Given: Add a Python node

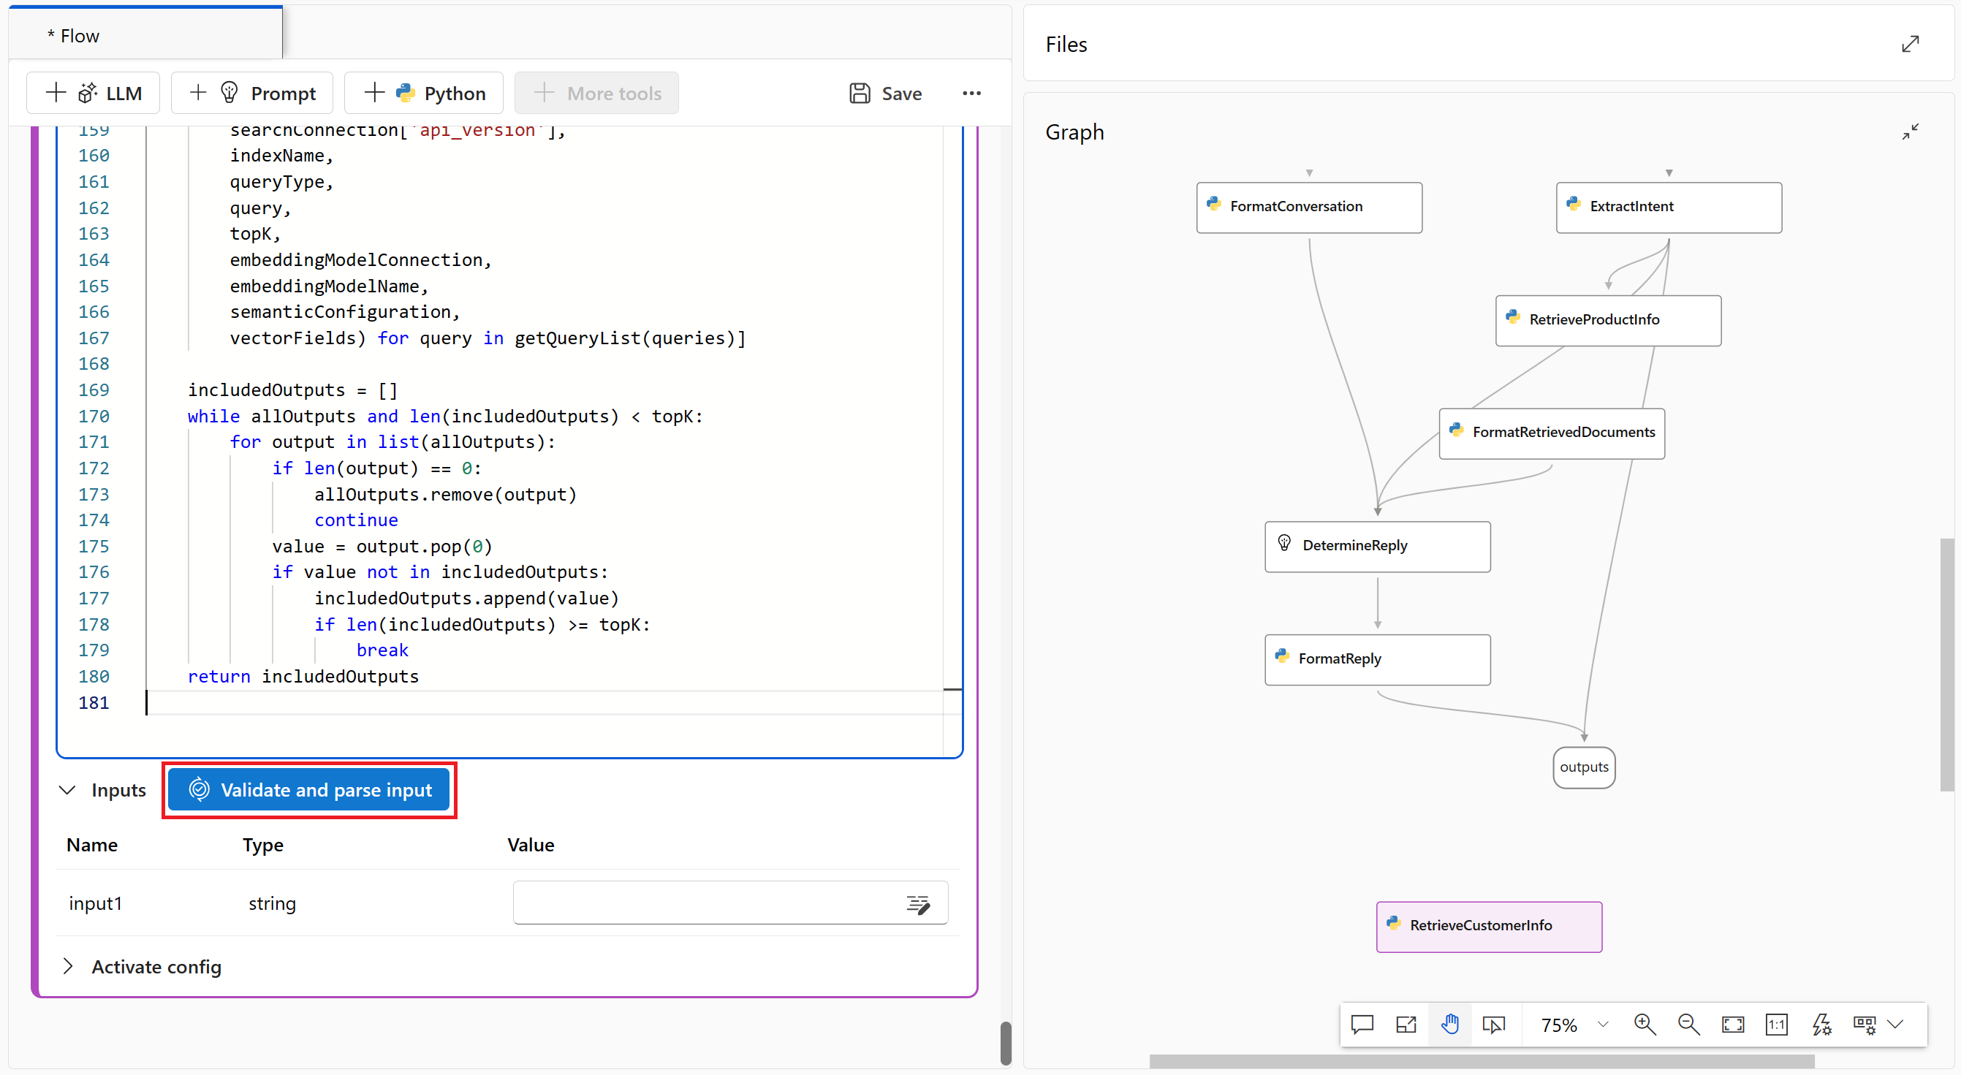Looking at the screenshot, I should (423, 93).
